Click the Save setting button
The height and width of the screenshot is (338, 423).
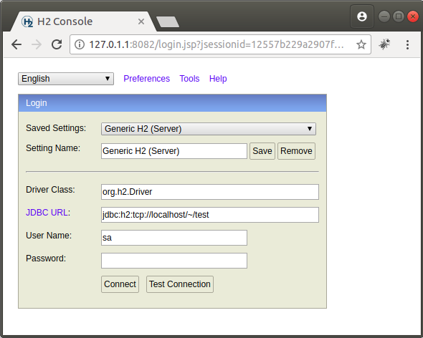click(262, 151)
